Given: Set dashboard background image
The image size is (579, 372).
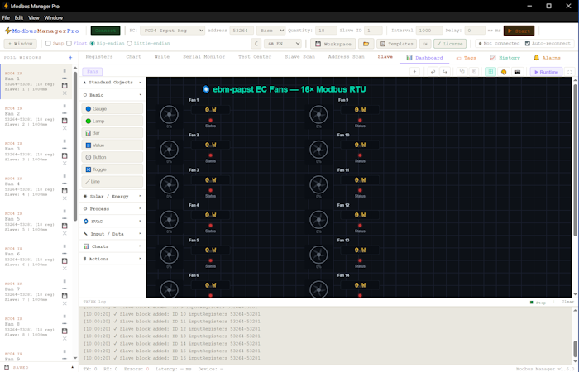Looking at the screenshot, I should coord(517,72).
